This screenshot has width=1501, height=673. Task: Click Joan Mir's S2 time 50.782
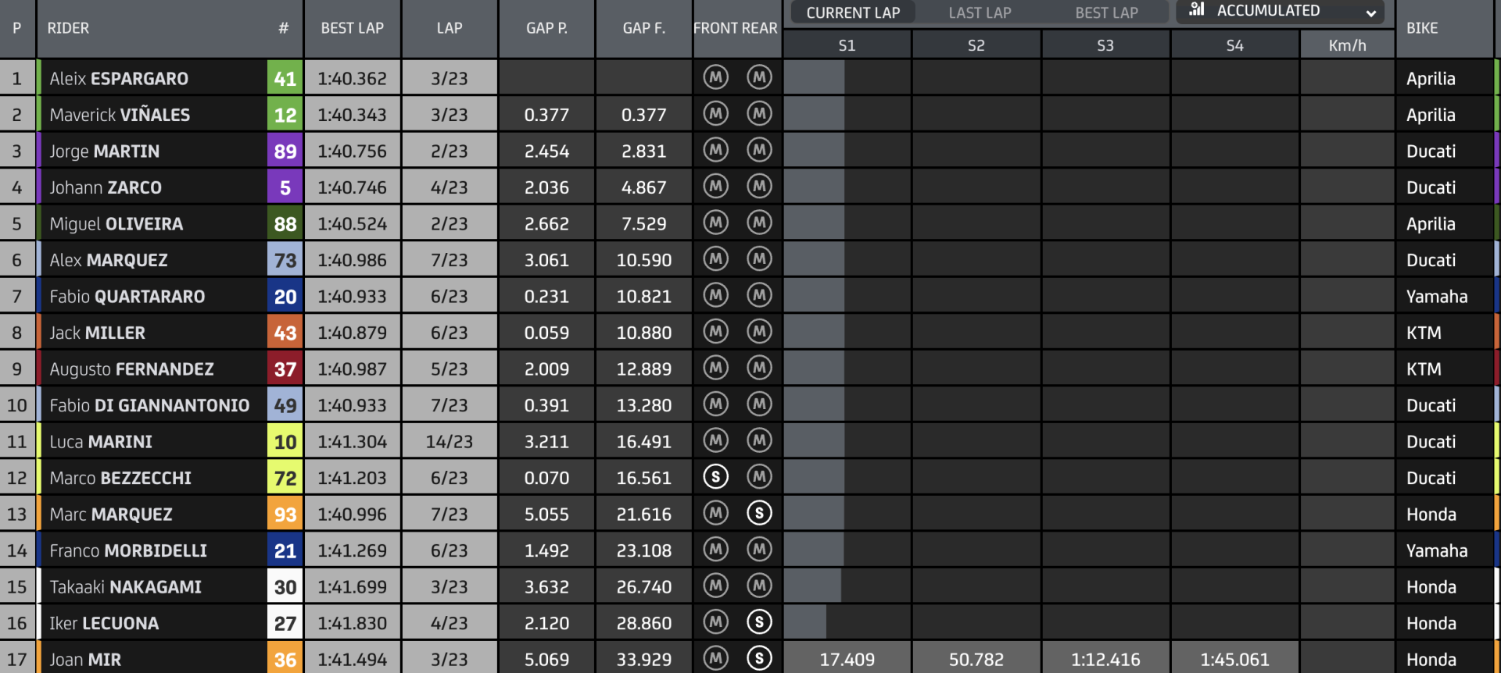click(x=976, y=659)
